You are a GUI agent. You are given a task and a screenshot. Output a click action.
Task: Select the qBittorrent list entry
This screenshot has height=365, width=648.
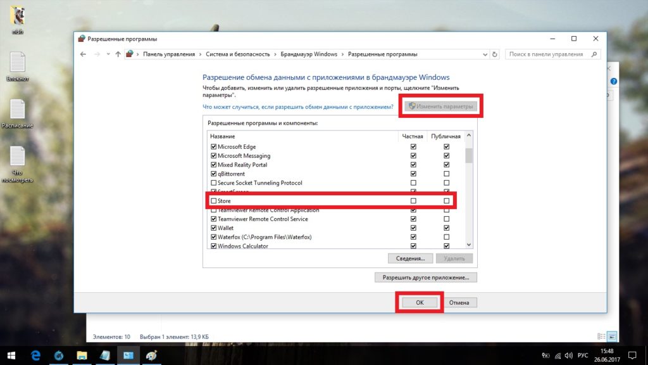(335, 174)
